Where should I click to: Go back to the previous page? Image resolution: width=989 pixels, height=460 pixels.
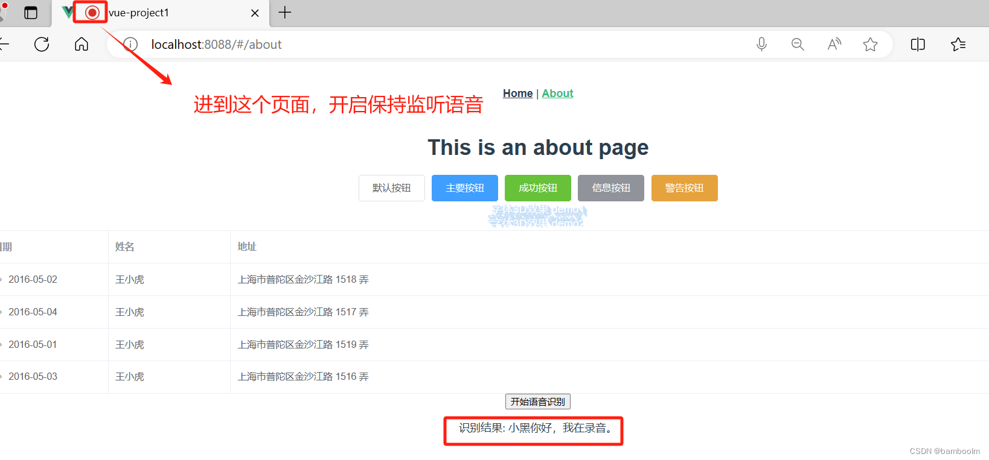pos(4,44)
